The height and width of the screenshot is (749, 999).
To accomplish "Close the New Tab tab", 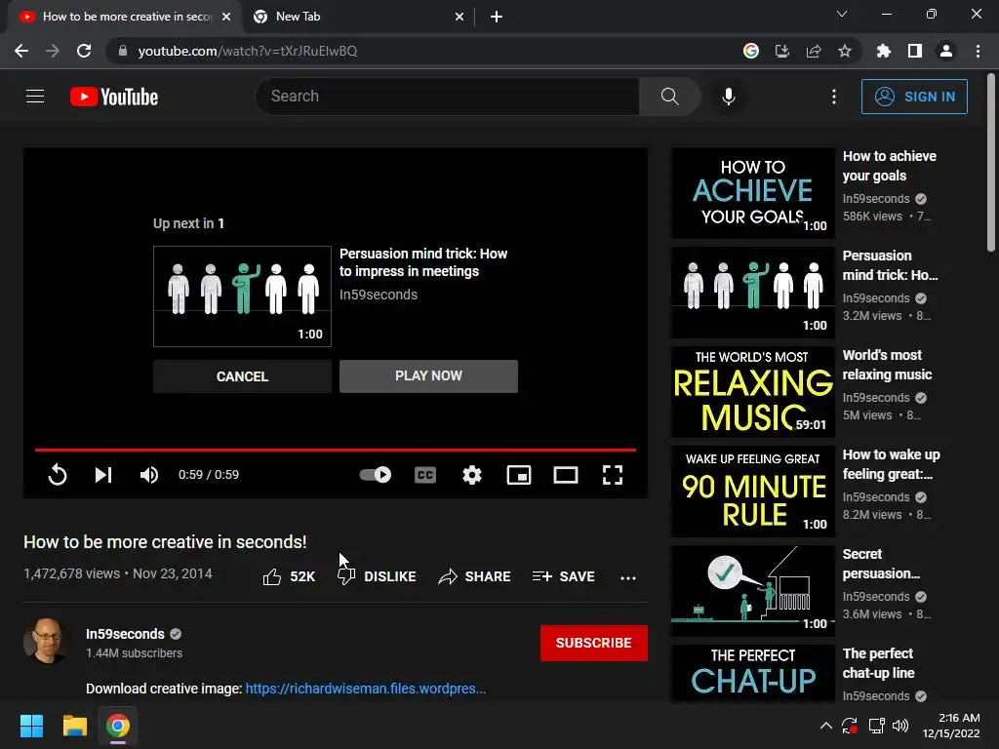I will pyautogui.click(x=460, y=17).
